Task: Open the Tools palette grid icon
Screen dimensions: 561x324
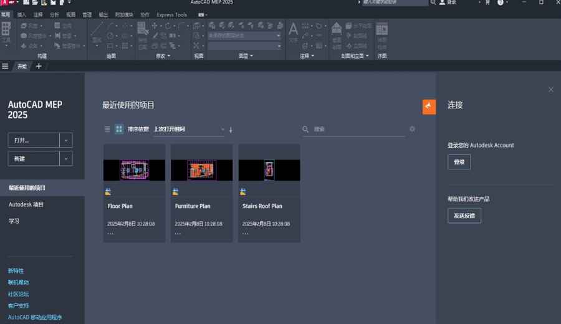Action: pos(6,29)
